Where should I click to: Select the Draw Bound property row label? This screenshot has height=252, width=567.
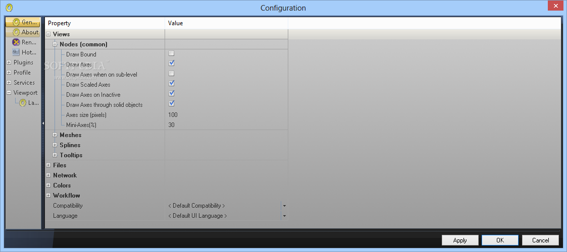point(81,54)
